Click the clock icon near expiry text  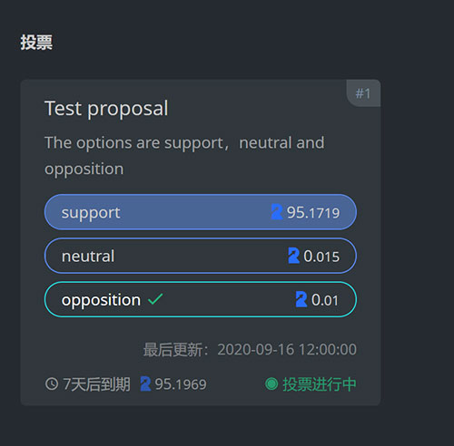pyautogui.click(x=52, y=384)
